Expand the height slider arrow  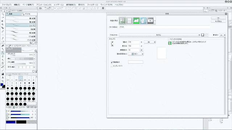[x=141, y=46]
